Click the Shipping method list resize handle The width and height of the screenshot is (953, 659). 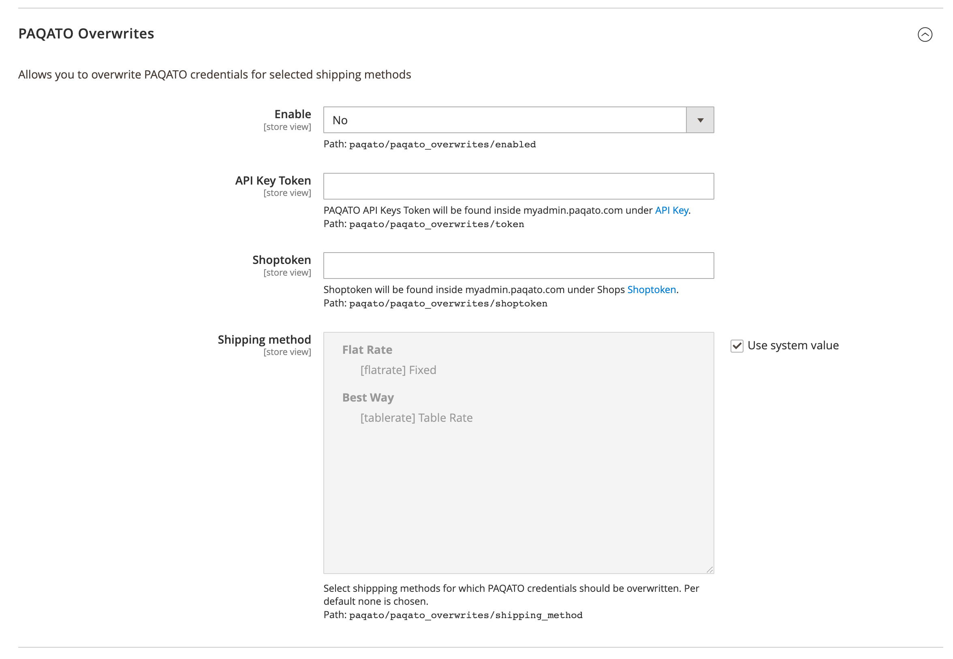pos(709,570)
